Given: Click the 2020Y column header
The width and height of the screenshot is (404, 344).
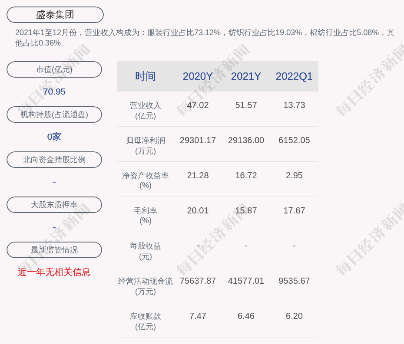Looking at the screenshot, I should (198, 76).
